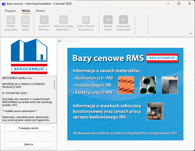Open the Pomoc help tab
The image size is (195, 151).
[40, 11]
